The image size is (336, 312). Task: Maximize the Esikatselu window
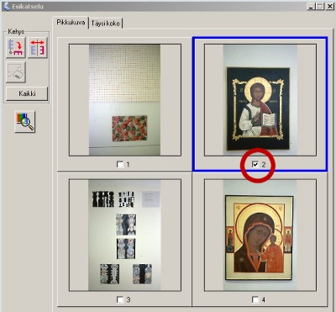319,7
